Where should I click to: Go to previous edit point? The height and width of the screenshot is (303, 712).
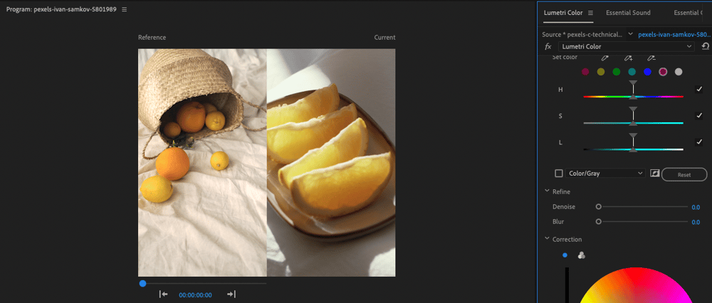[x=164, y=294]
